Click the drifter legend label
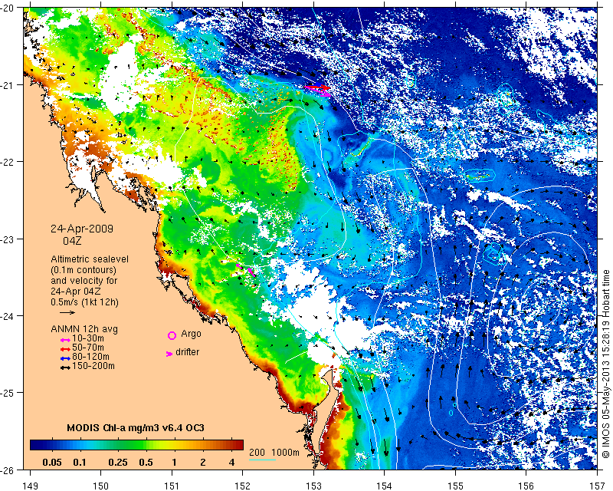This screenshot has height=491, width=613. pos(187,352)
